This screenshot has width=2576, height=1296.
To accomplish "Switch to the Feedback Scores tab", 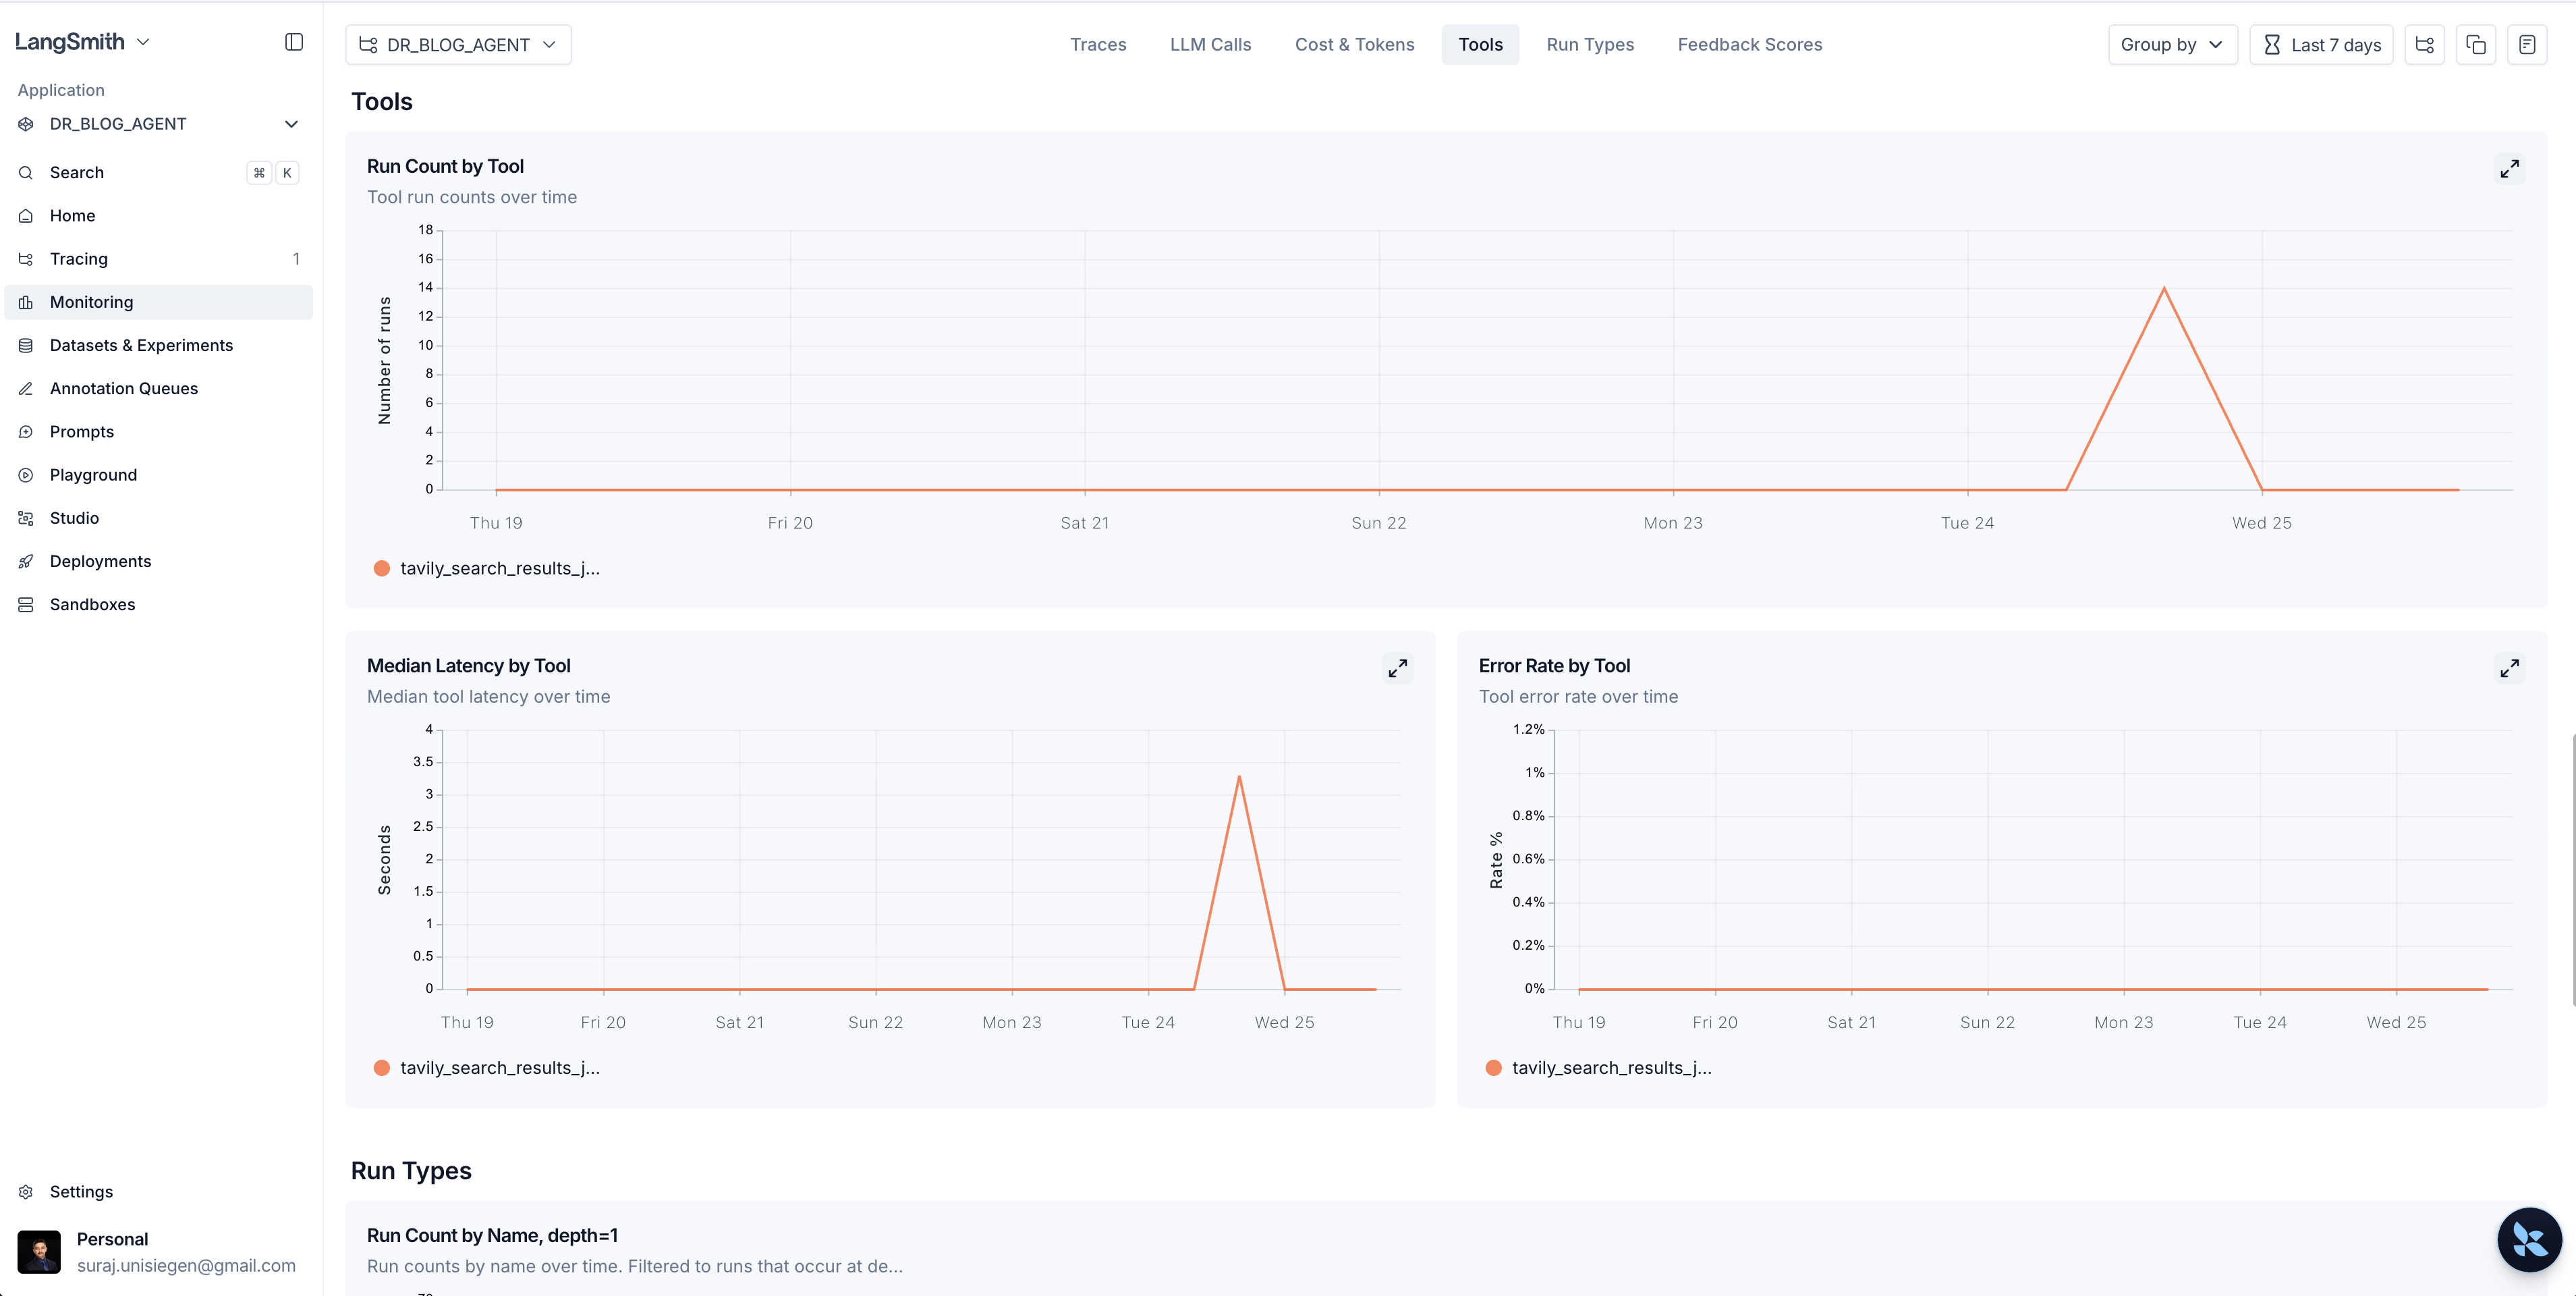I will 1749,45.
